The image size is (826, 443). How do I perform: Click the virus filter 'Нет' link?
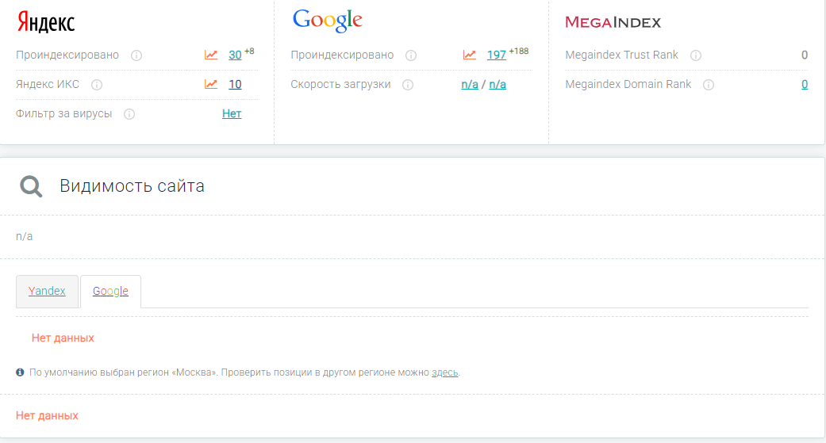[232, 113]
